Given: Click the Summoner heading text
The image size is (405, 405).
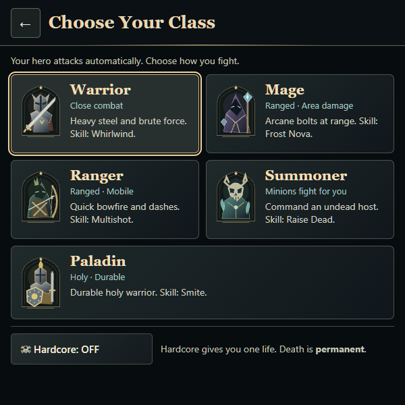Looking at the screenshot, I should (306, 175).
